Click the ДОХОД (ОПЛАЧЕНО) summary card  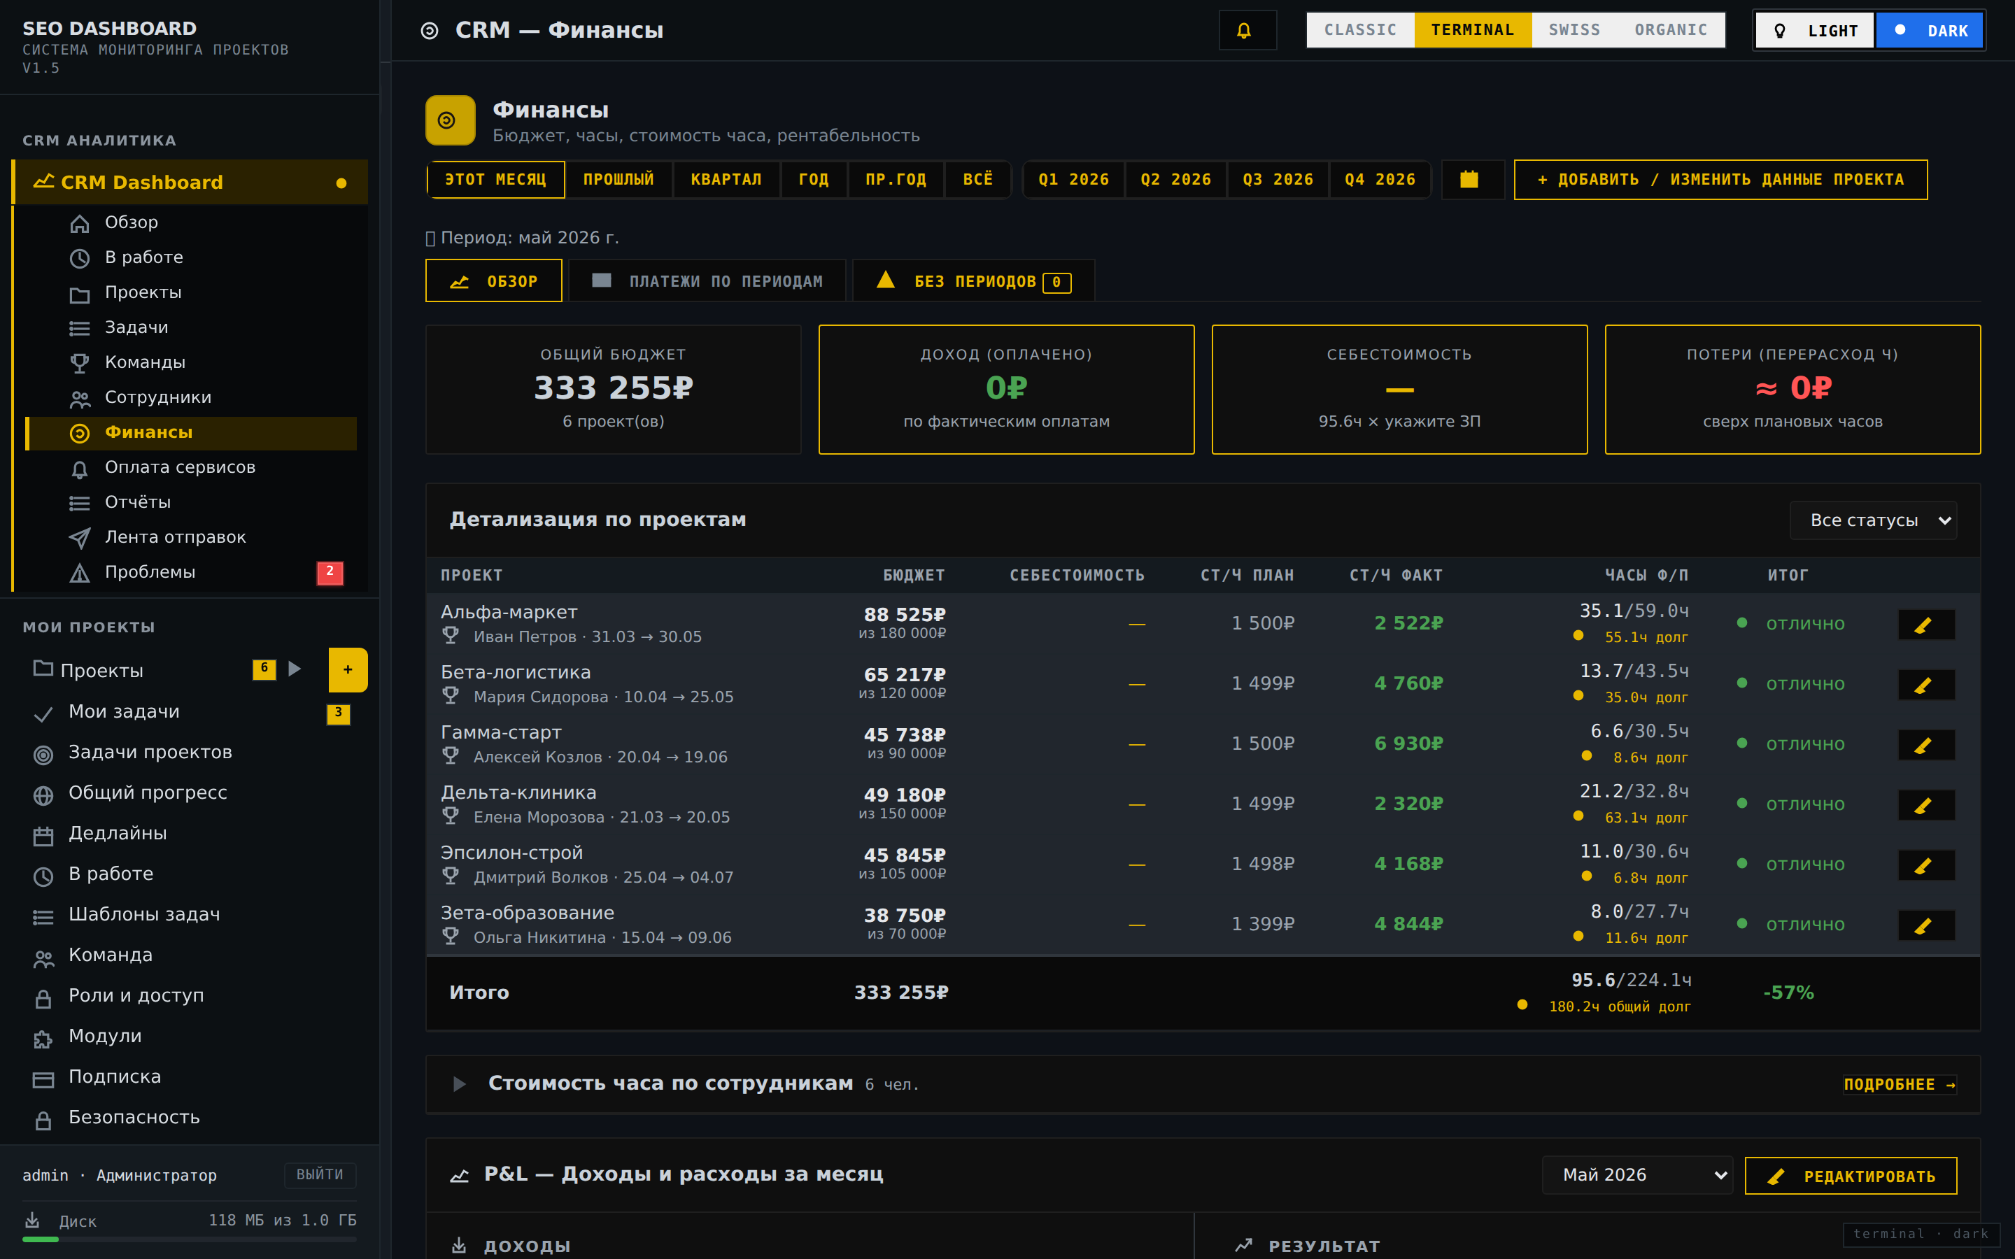coord(1007,389)
